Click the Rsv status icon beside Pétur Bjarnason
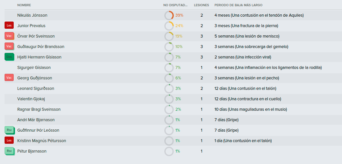Screen dimensions: 342x164 pos(9,151)
